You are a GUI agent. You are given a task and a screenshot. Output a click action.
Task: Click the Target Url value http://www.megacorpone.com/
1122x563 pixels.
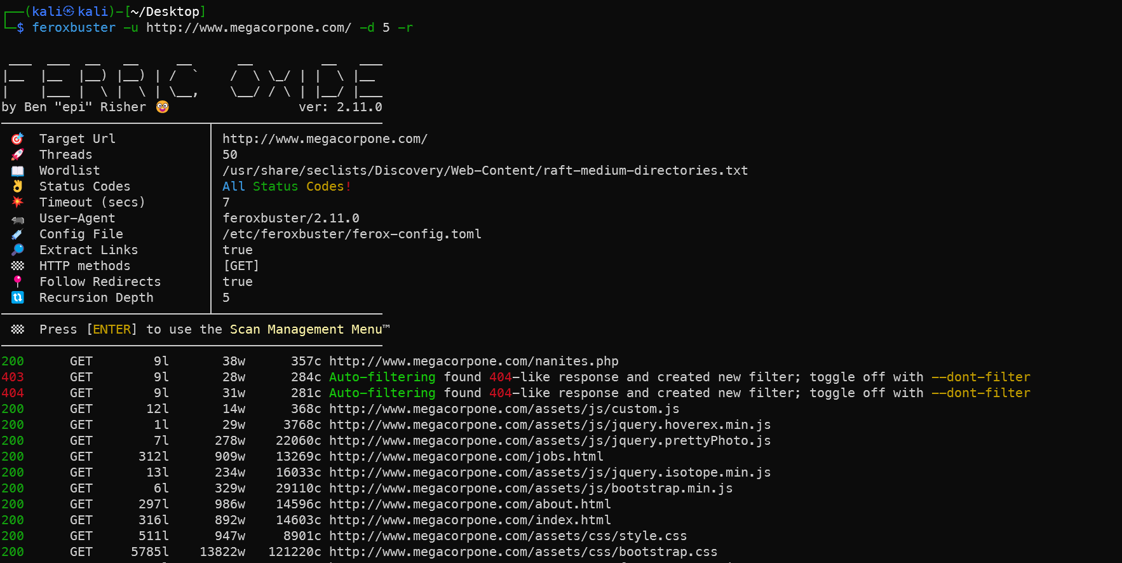click(325, 139)
